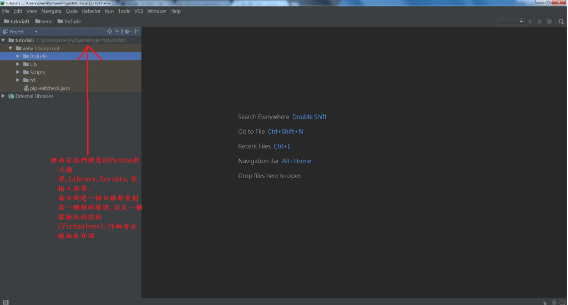Restore down the PyCharm window
568x305 pixels.
pyautogui.click(x=547, y=3)
